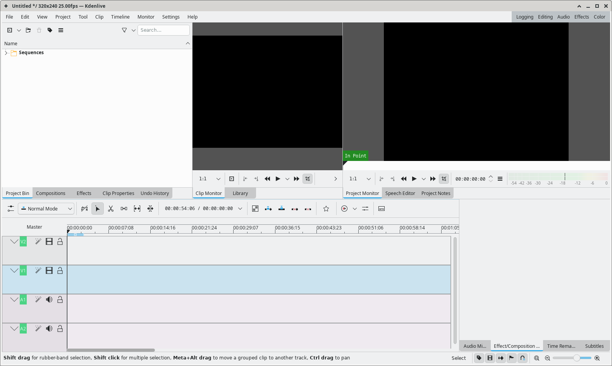Screen dimensions: 612x366
Task: Adjust the timeline zoom slider
Action: click(x=571, y=358)
